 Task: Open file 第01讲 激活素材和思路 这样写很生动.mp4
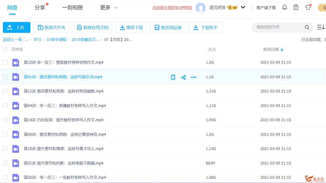click(x=63, y=77)
